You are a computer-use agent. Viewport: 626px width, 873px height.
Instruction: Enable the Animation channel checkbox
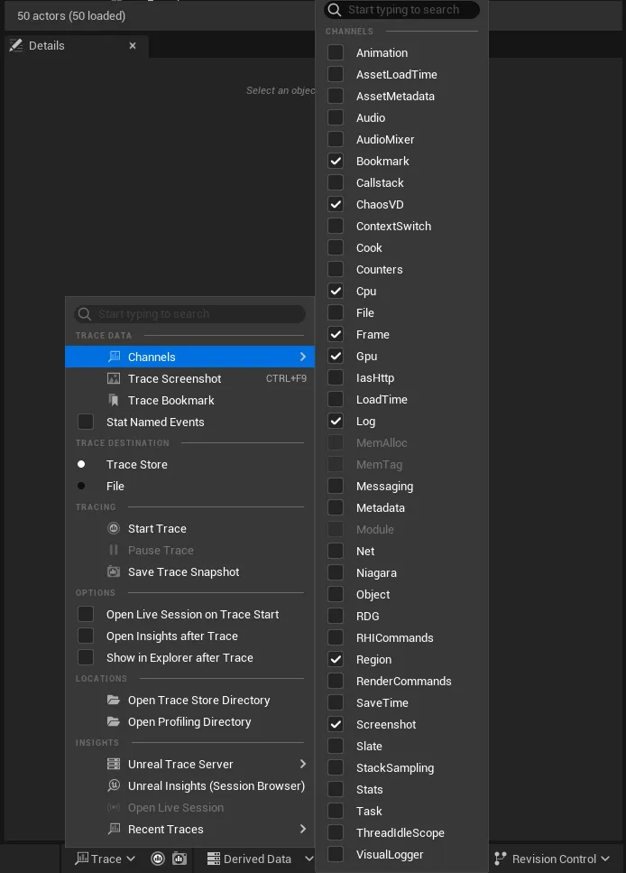[336, 52]
